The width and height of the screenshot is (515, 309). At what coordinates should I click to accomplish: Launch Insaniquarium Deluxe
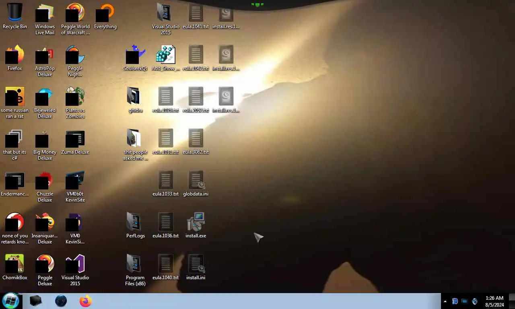click(x=45, y=228)
